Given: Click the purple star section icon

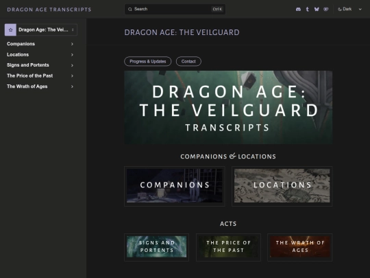Looking at the screenshot, I should point(10,30).
